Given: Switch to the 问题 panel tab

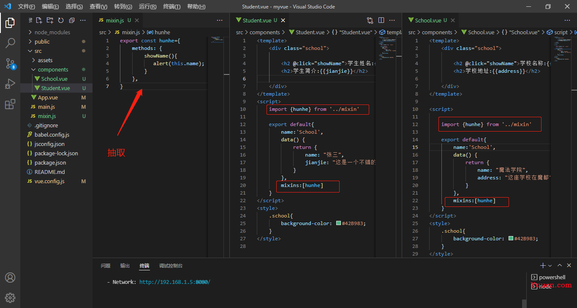Looking at the screenshot, I should (x=106, y=266).
